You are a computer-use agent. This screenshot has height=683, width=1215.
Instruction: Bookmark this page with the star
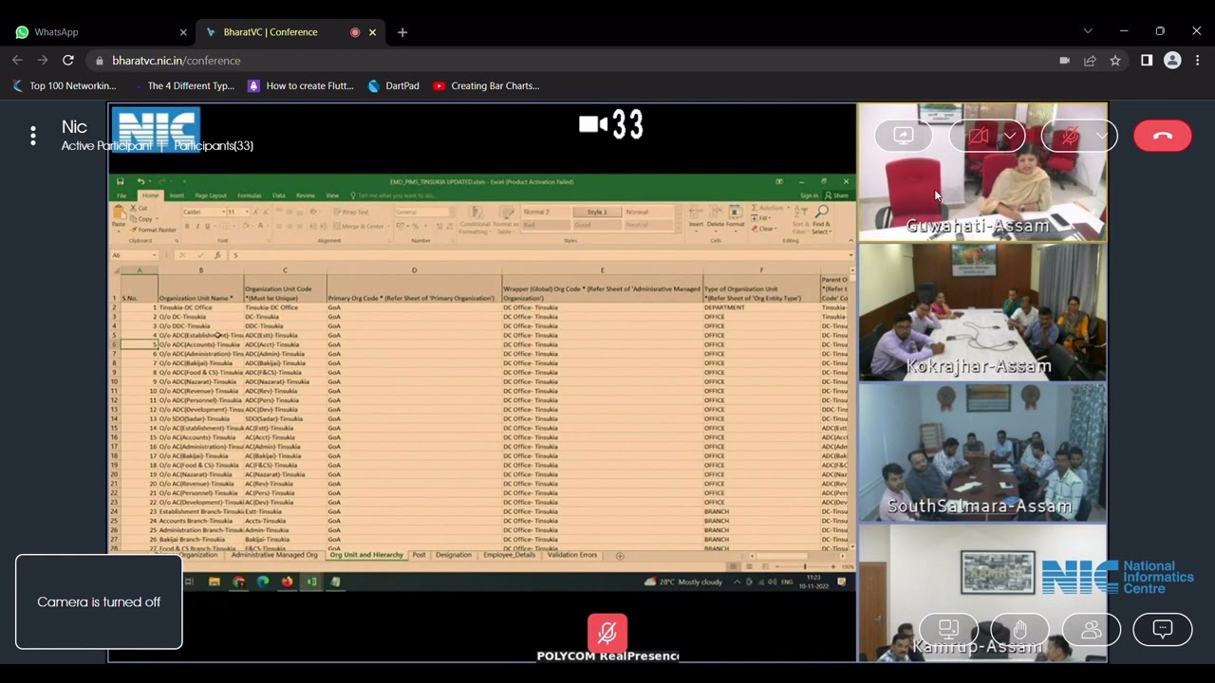point(1115,61)
